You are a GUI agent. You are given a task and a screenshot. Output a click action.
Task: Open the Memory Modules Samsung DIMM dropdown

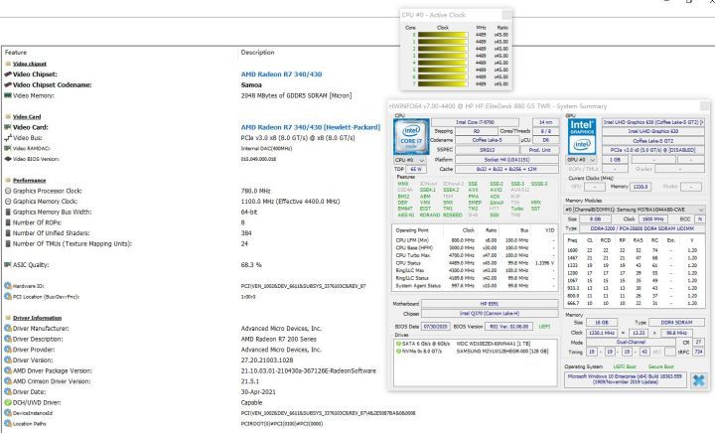pos(635,210)
